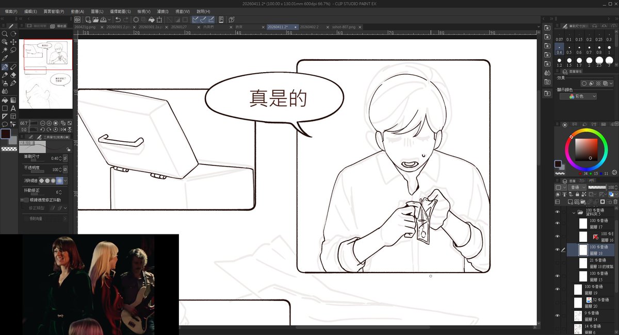Select the Lasso selection tool
Image resolution: width=619 pixels, height=335 pixels.
13,50
